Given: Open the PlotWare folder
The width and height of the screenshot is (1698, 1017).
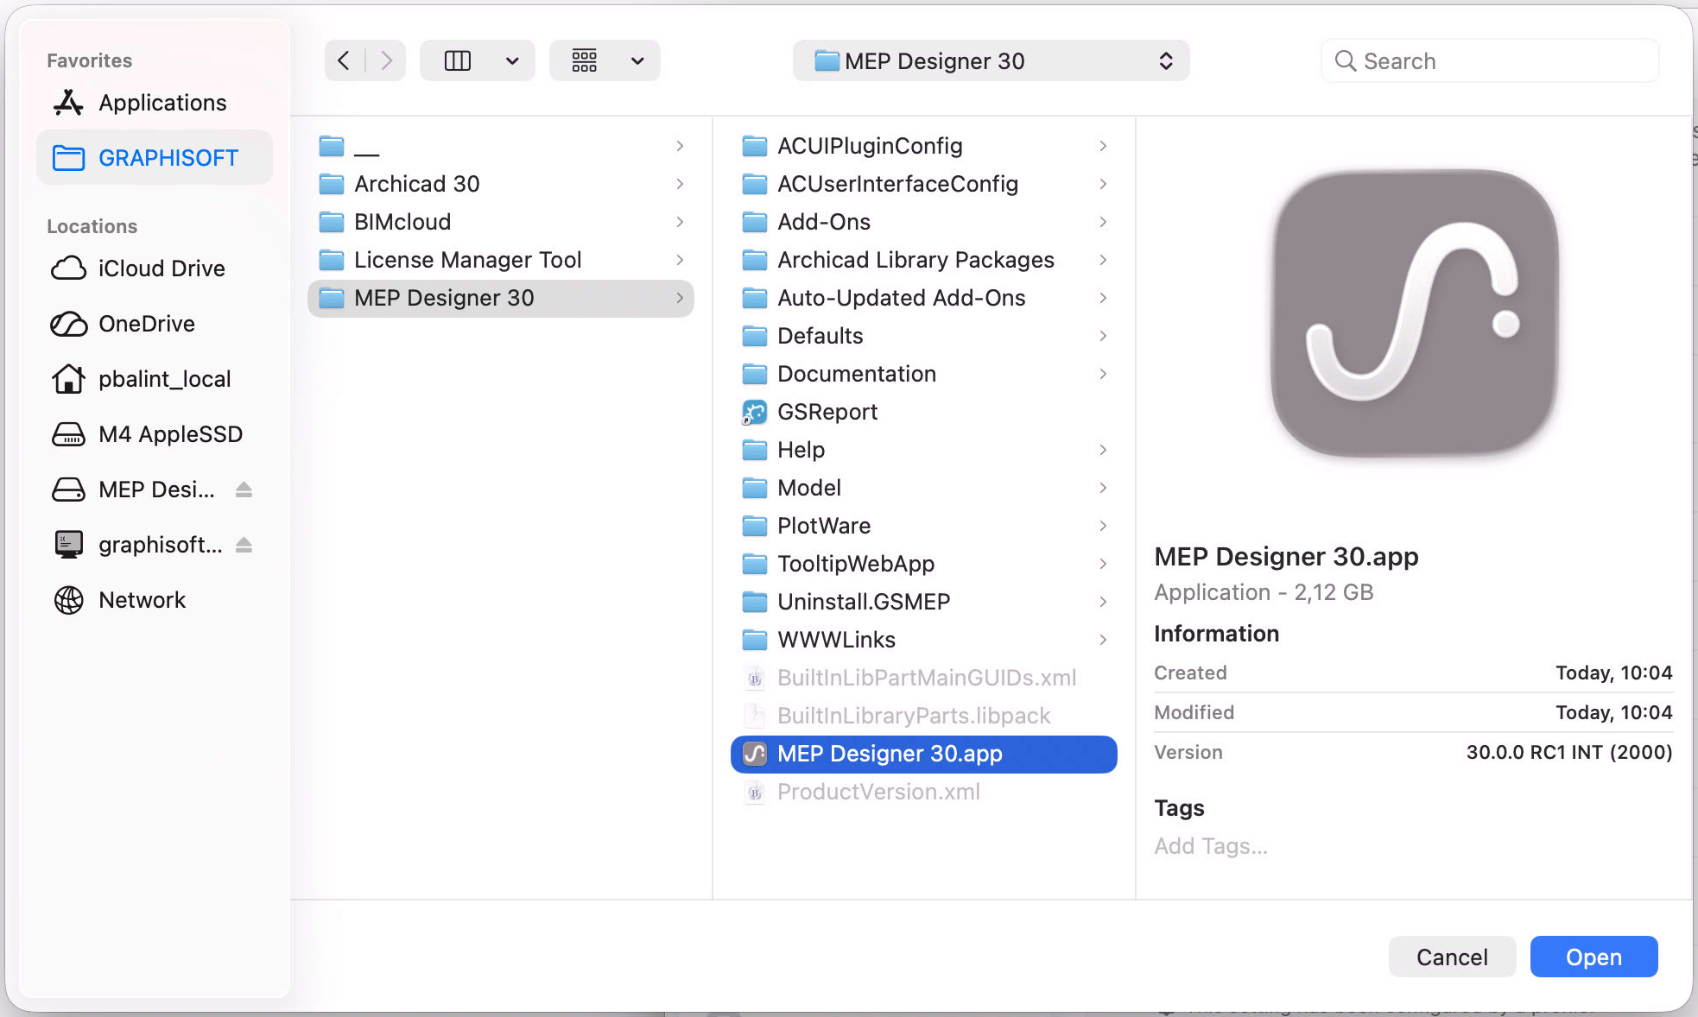Looking at the screenshot, I should 924,526.
